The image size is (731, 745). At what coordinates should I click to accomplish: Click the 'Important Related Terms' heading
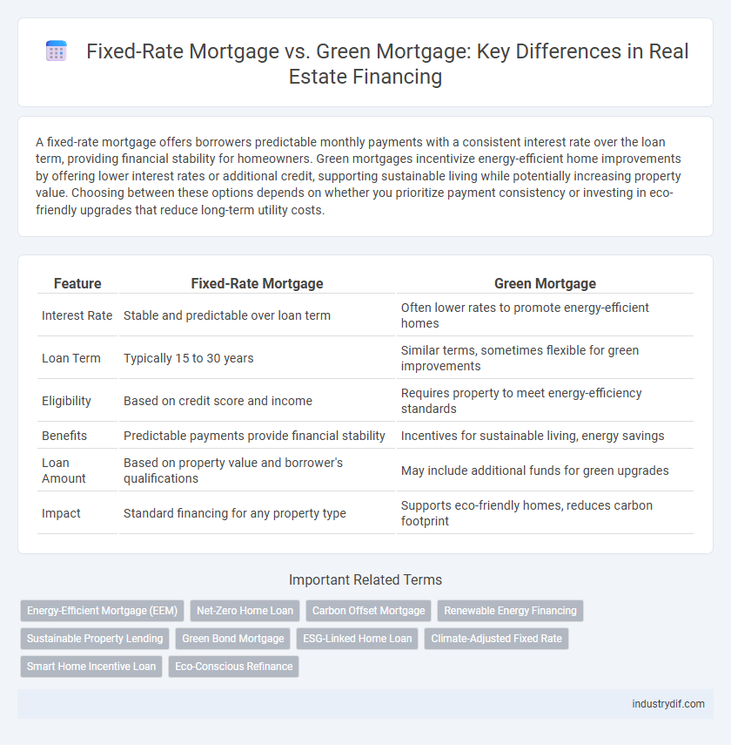365,579
